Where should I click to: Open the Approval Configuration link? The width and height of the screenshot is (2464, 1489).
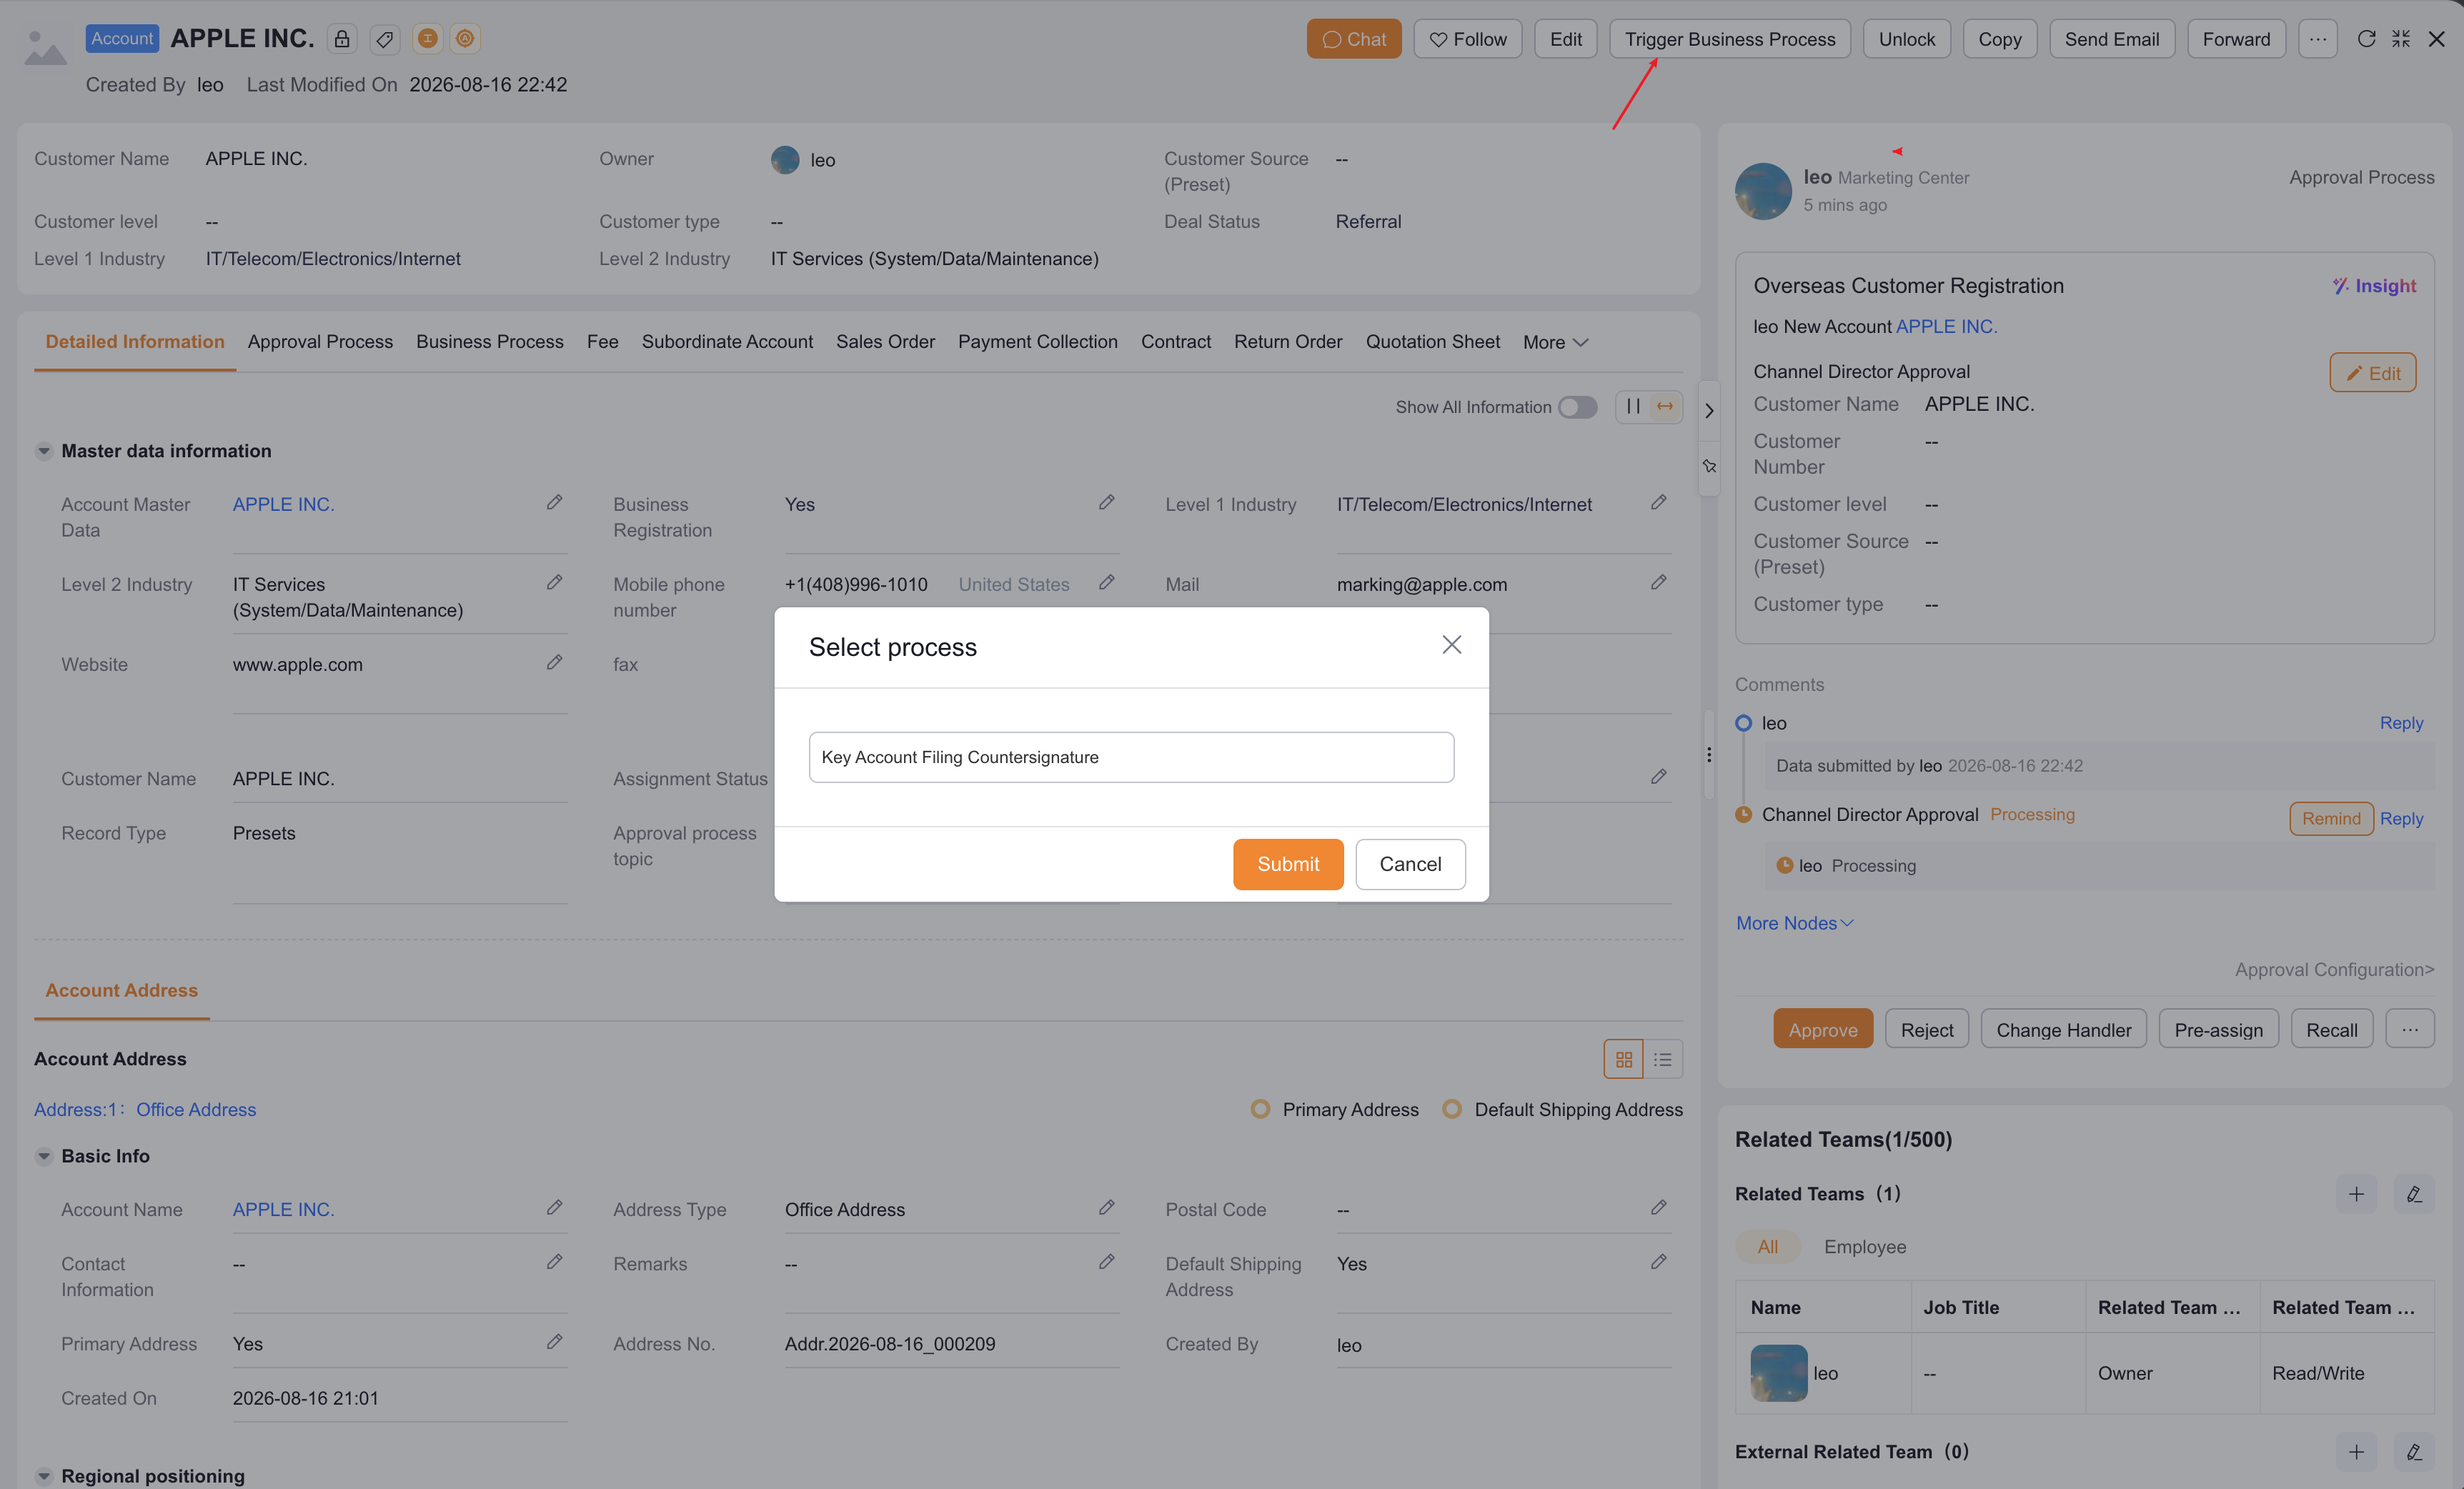tap(2334, 970)
